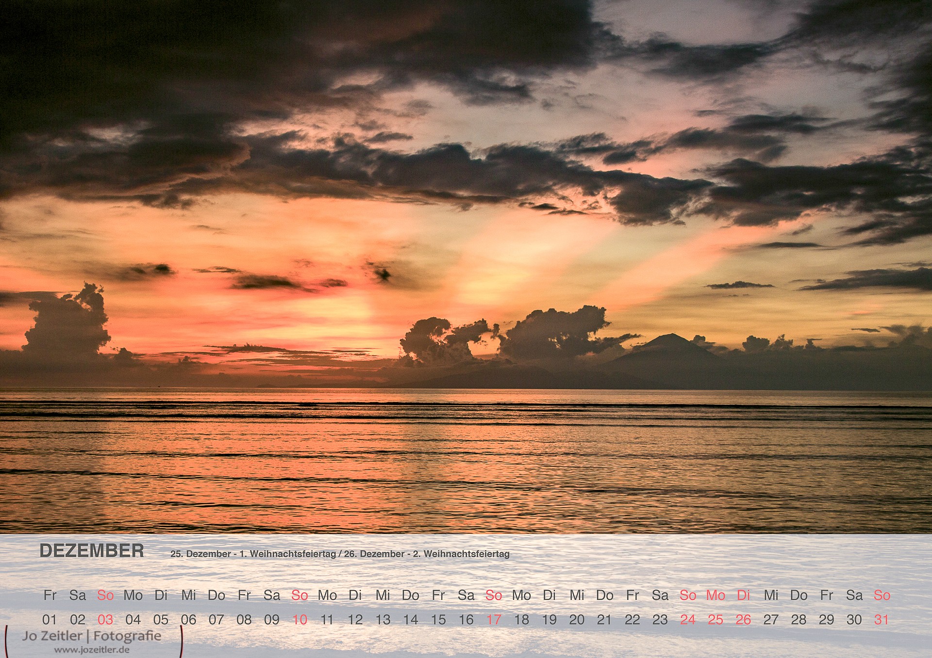Image resolution: width=932 pixels, height=658 pixels.
Task: Click date 15 in the calendar
Action: [x=438, y=620]
